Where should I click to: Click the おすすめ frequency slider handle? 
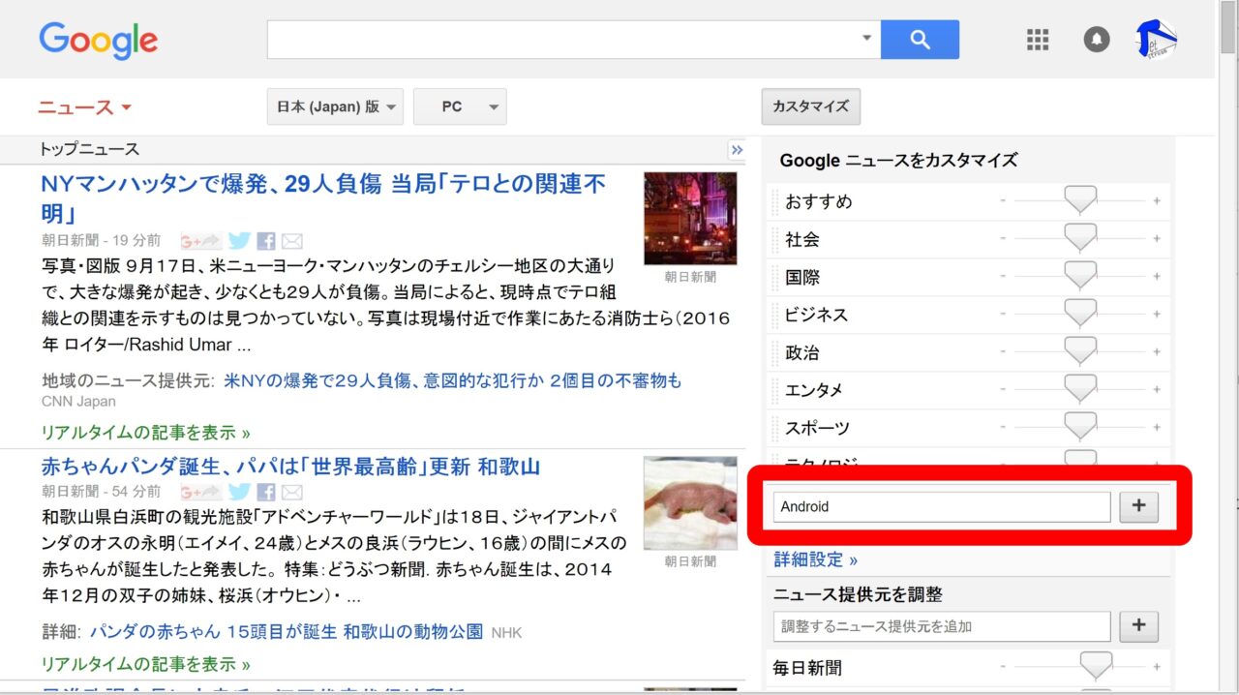(1079, 200)
